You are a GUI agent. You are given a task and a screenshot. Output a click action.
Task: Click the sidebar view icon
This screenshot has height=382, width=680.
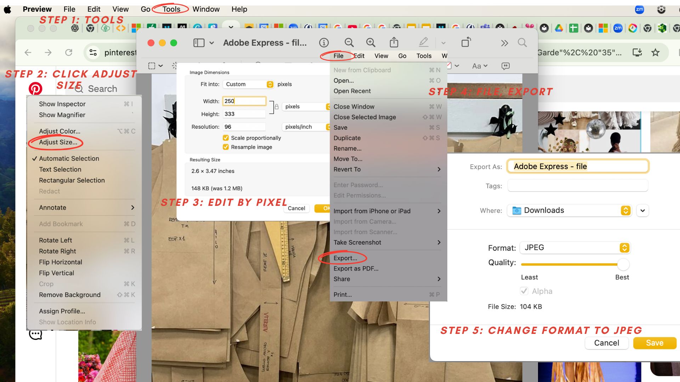click(x=199, y=43)
